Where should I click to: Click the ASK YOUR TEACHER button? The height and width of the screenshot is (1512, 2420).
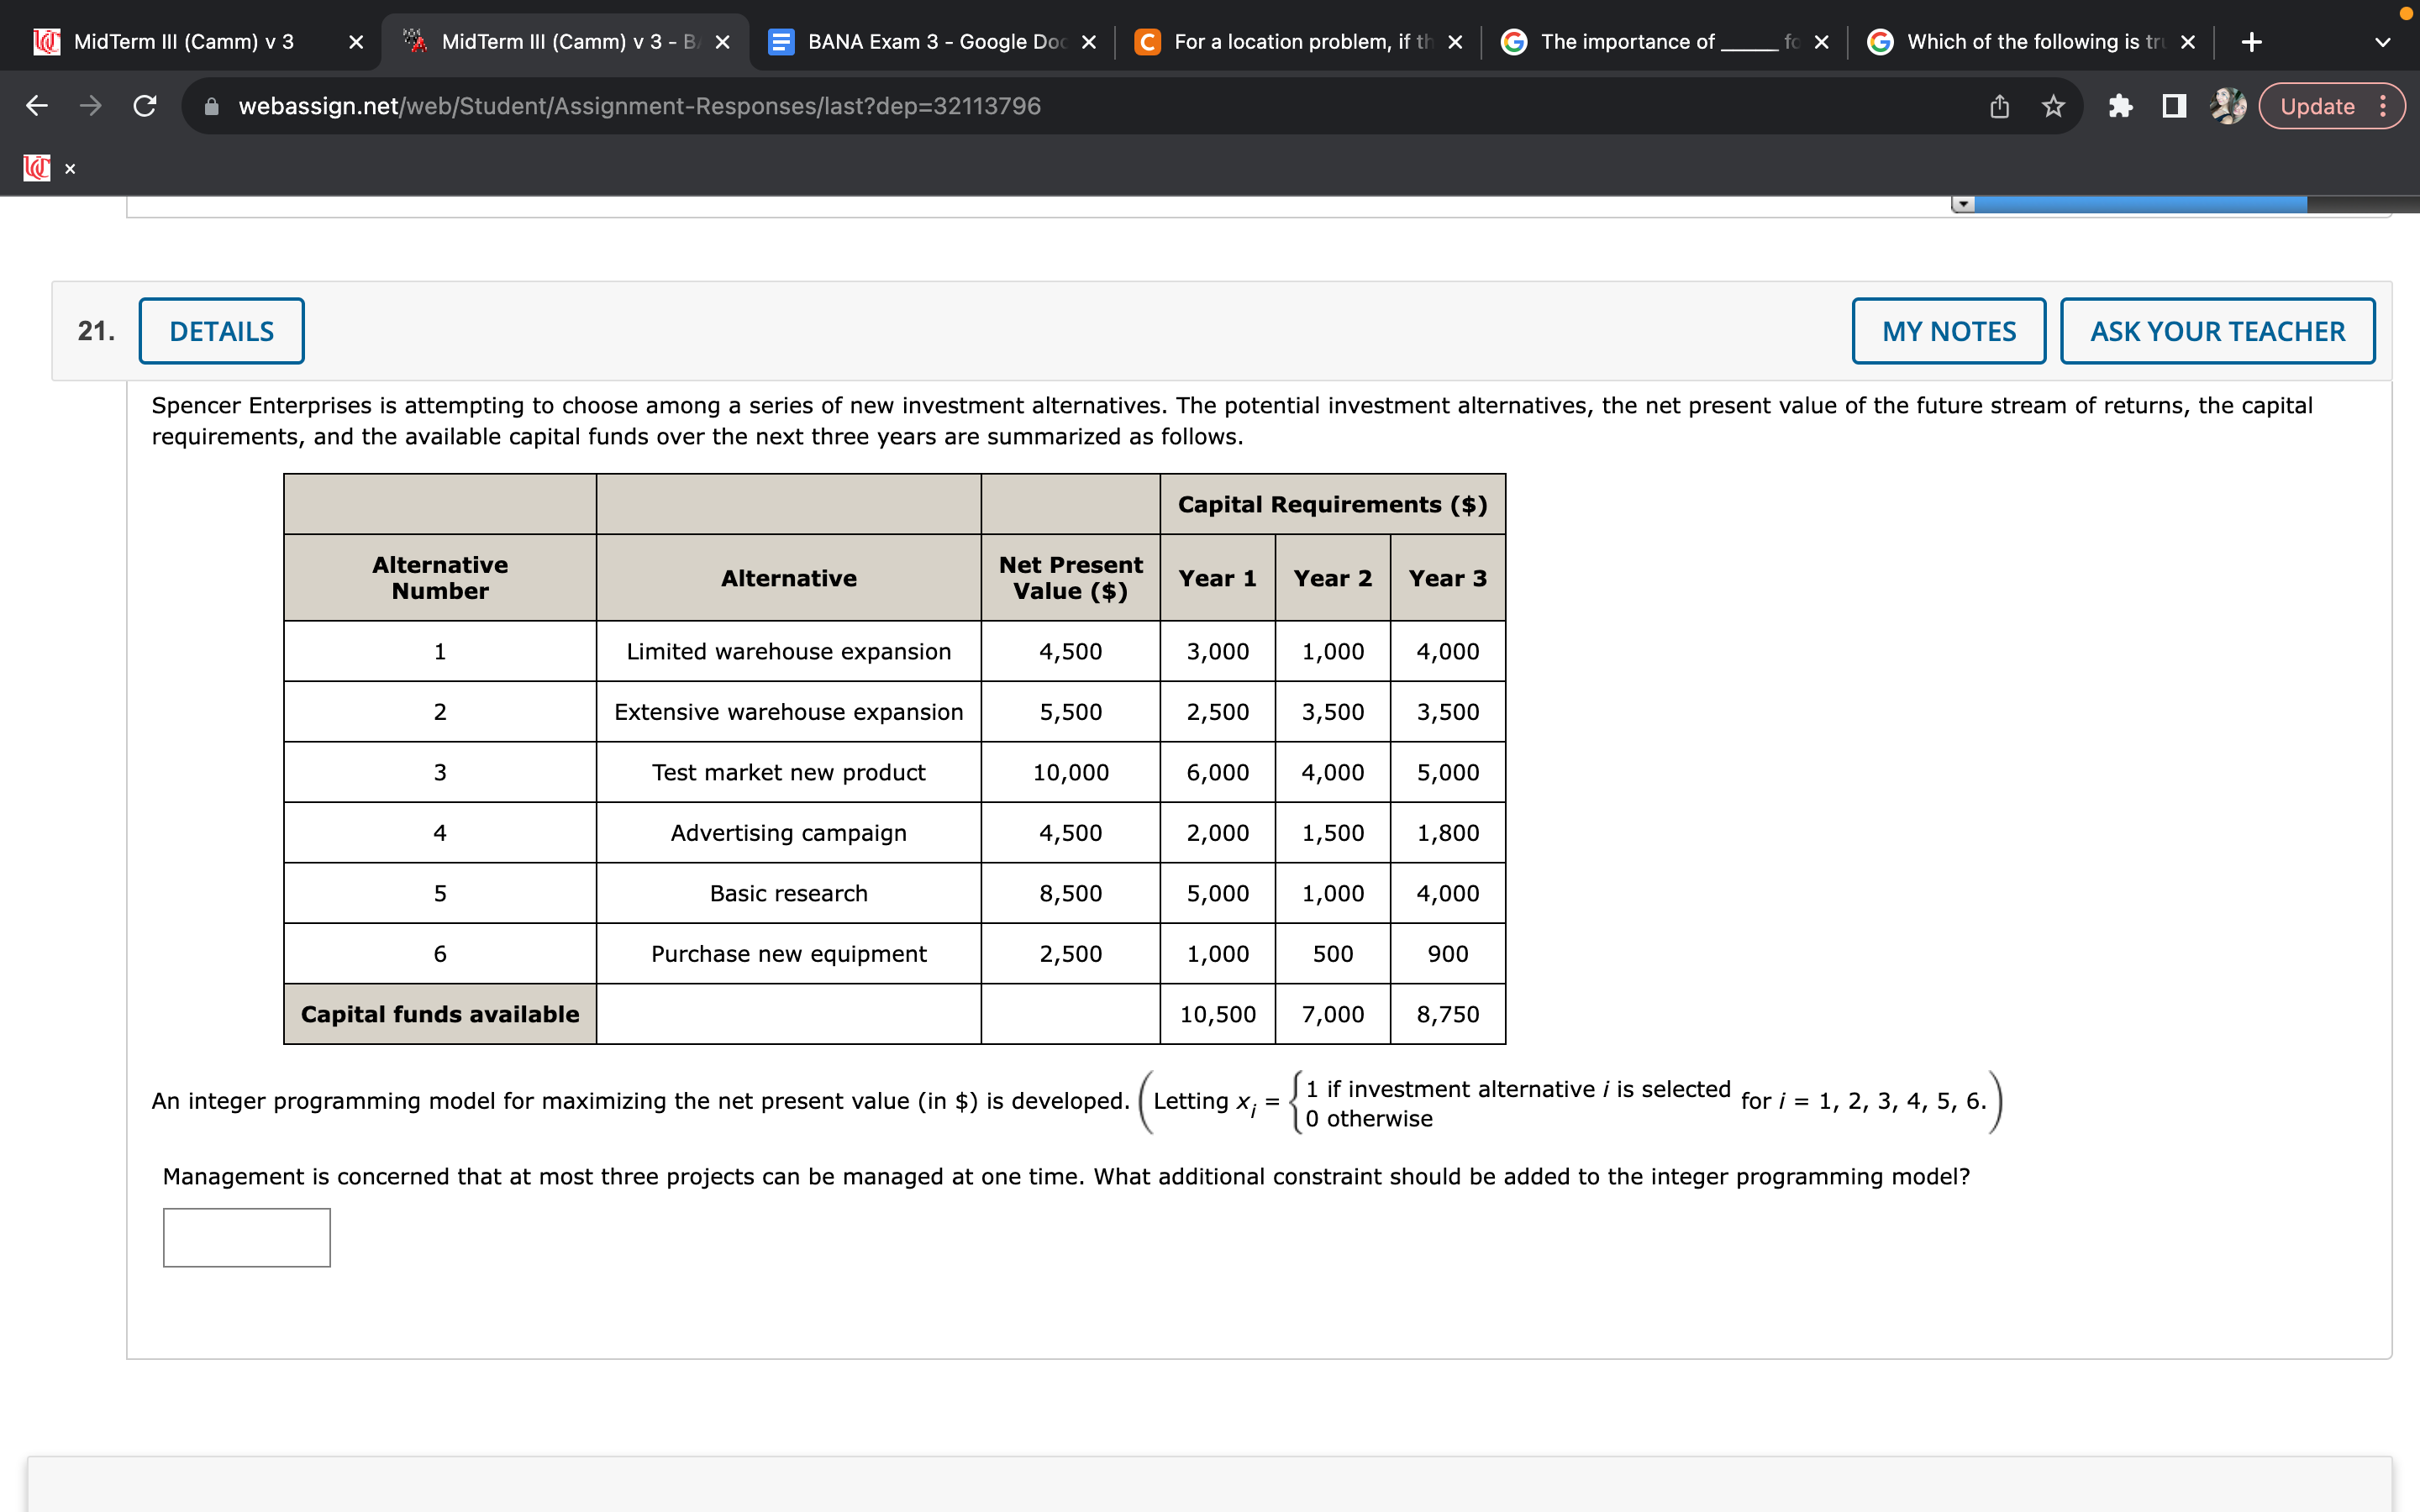[x=2217, y=331]
